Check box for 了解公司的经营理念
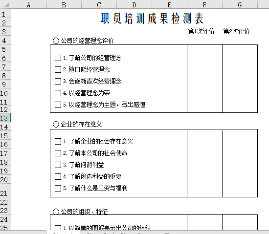 (x=58, y=58)
